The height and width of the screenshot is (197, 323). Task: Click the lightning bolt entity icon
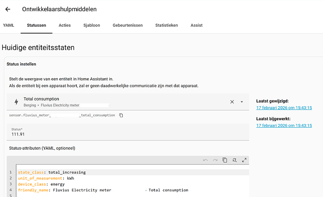coord(16,102)
